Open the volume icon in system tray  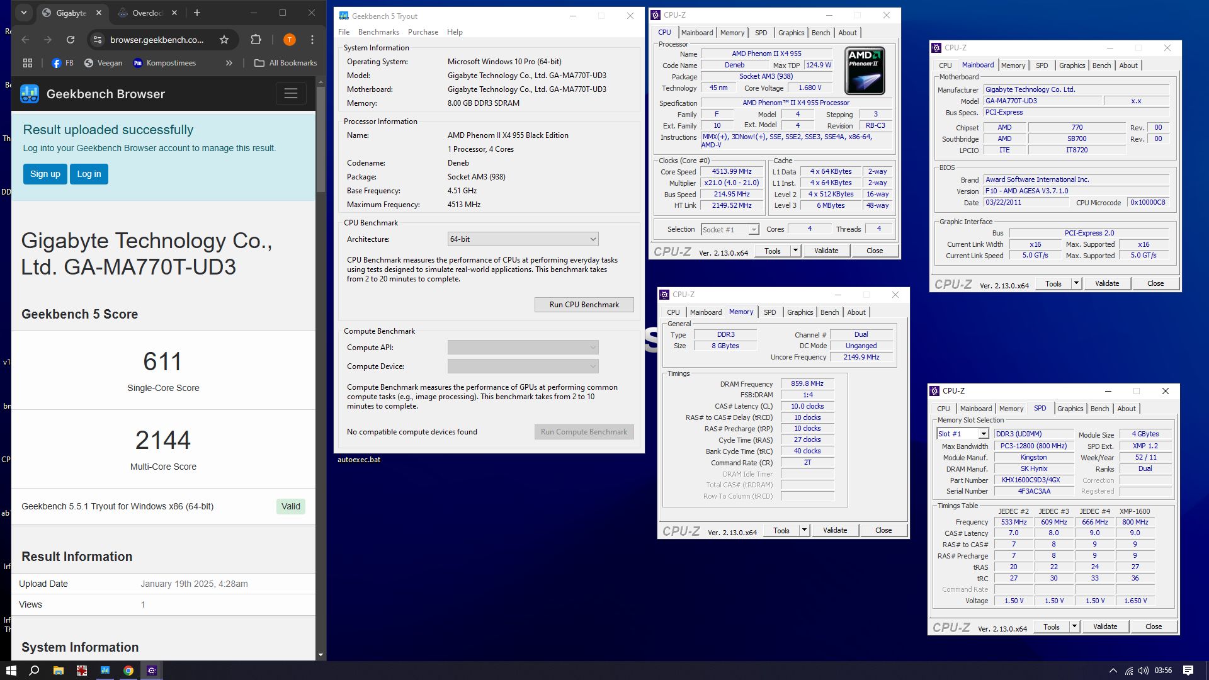tap(1144, 671)
